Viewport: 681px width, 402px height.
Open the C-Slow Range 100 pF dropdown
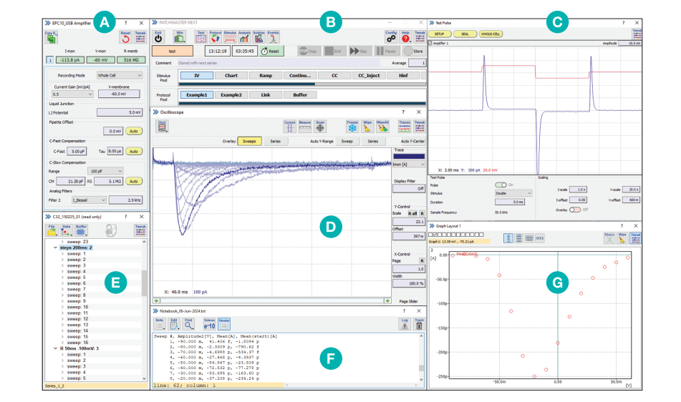pos(105,171)
